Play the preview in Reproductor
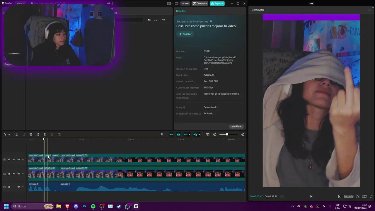Viewport: 375px width, 211px height. 311,196
